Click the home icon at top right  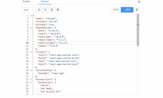click(139, 2)
